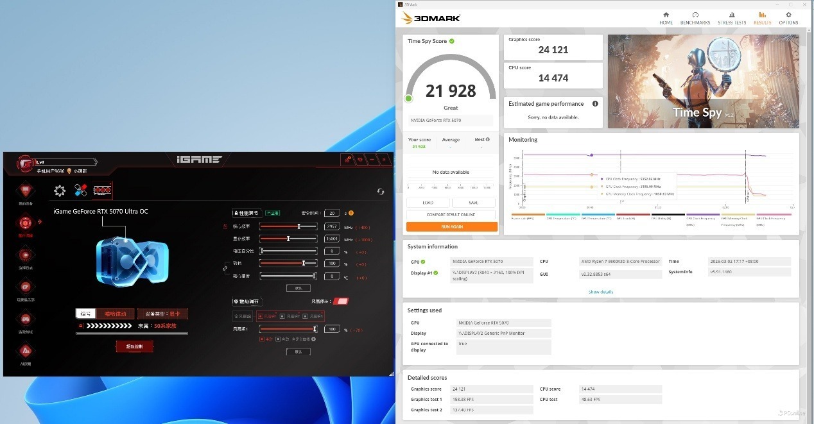The image size is (814, 424).
Task: Click the orange RUN AGAIN button
Action: coord(452,226)
